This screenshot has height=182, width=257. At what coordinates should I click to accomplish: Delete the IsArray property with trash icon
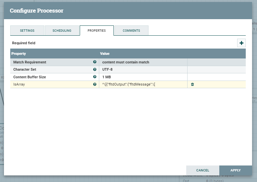(193, 85)
